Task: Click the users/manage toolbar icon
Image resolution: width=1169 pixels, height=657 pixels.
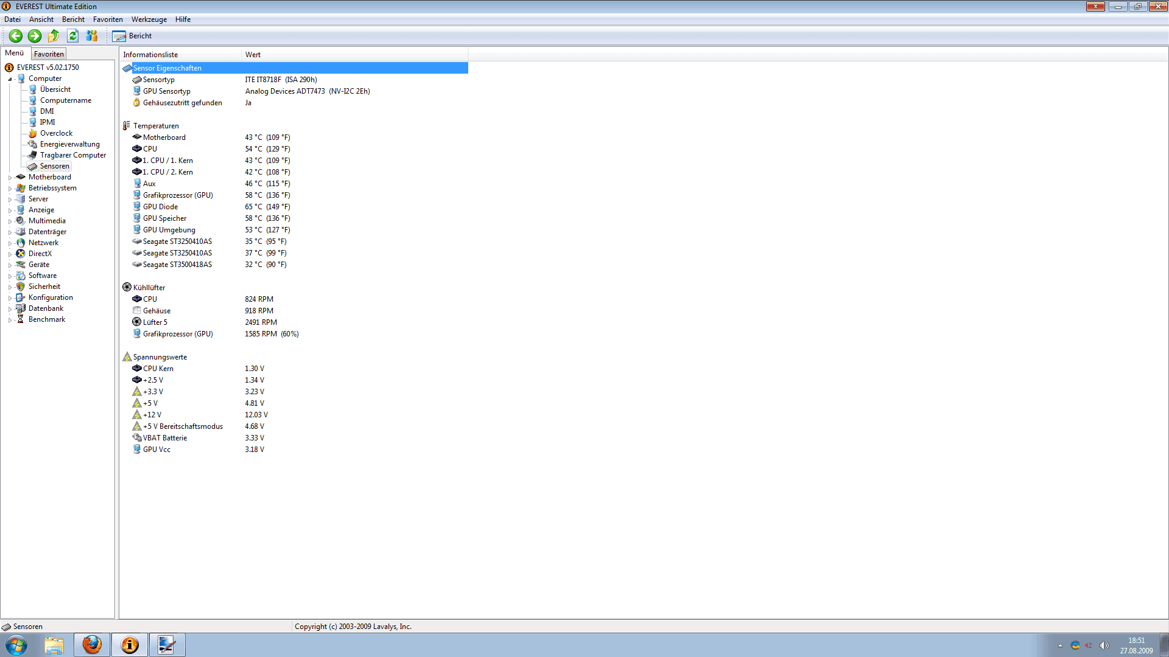Action: click(92, 36)
